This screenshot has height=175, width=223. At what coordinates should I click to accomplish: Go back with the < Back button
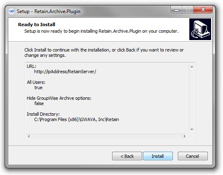click(127, 156)
